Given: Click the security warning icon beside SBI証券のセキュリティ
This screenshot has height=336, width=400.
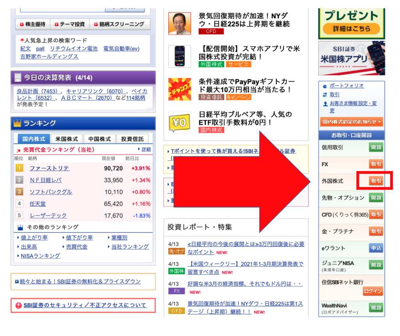Looking at the screenshot, I should pos(19,306).
